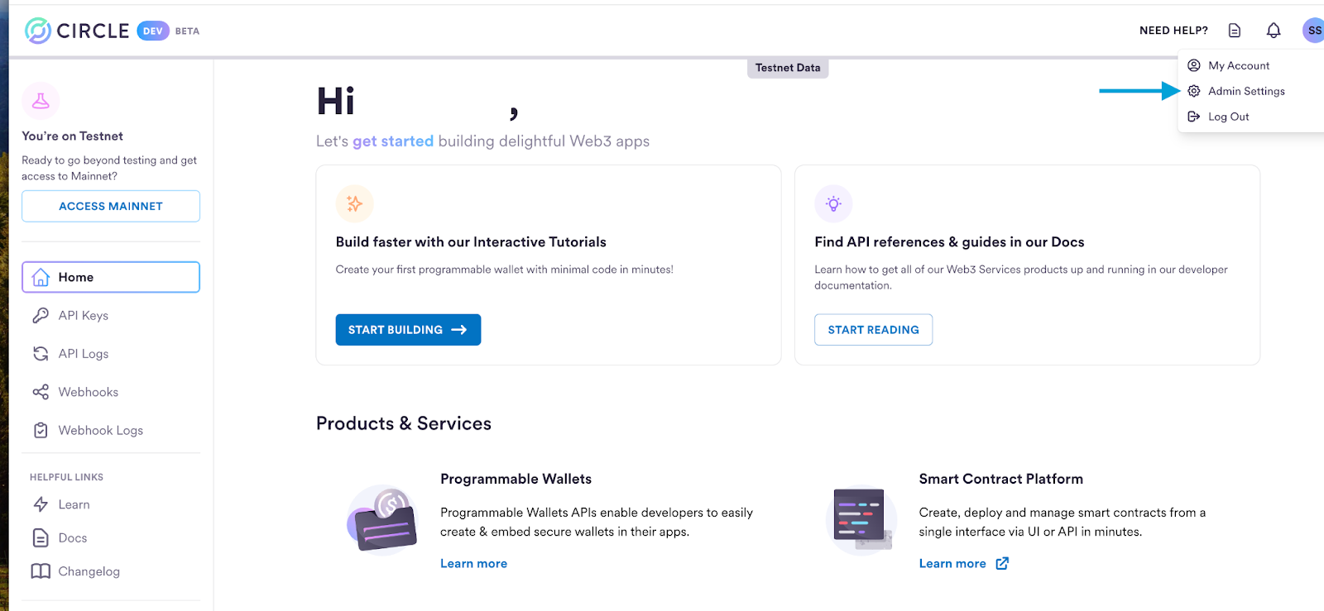The width and height of the screenshot is (1324, 611).
Task: Click the ACCESS MAINNET button
Action: tap(111, 206)
